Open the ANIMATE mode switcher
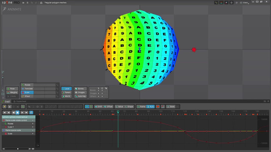Screen dimensions: 271x152 pos(12,9)
